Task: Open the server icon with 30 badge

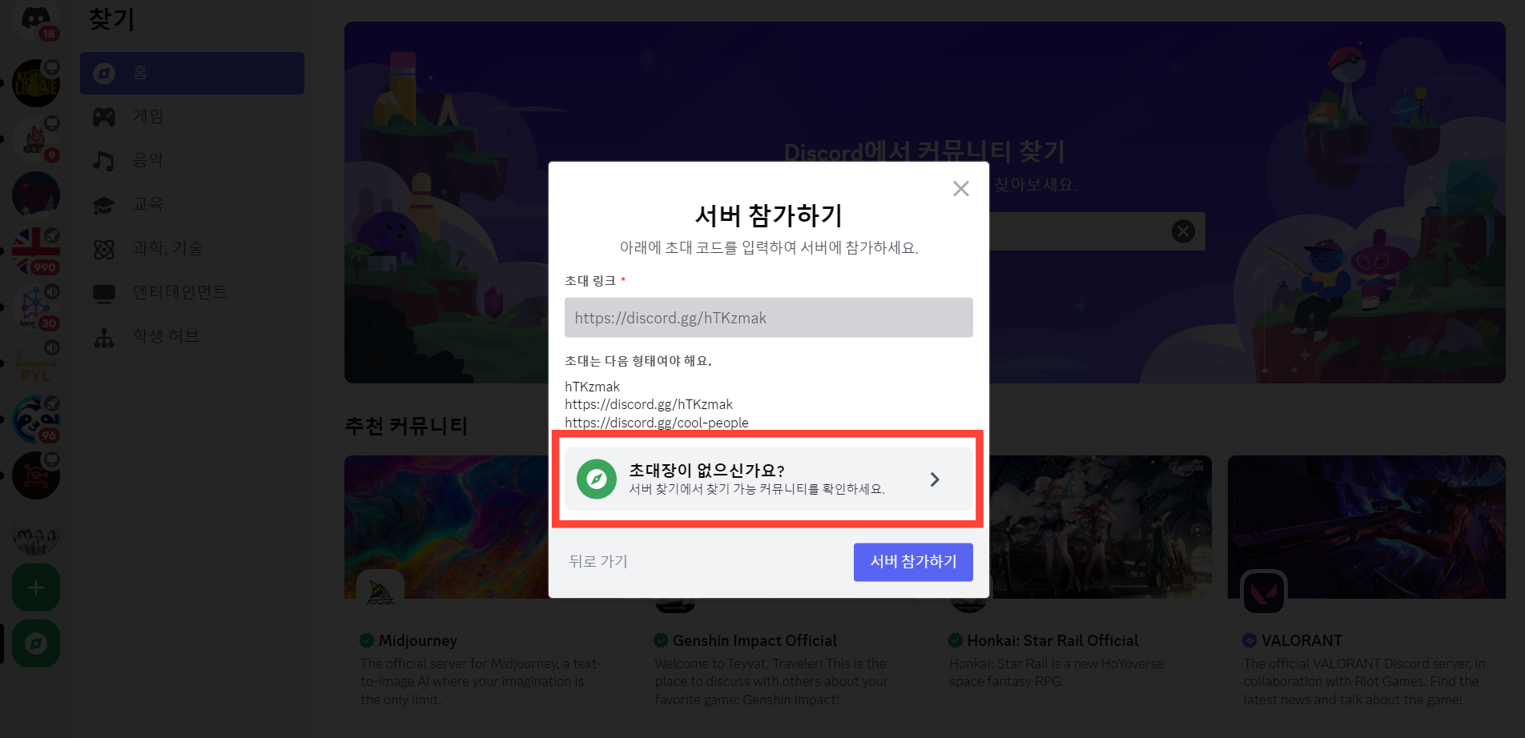Action: (36, 307)
